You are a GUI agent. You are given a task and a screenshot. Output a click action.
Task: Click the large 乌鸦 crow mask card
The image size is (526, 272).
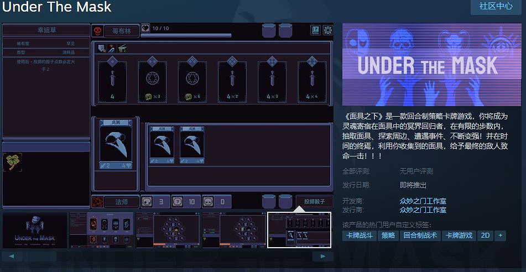pyautogui.click(x=116, y=144)
